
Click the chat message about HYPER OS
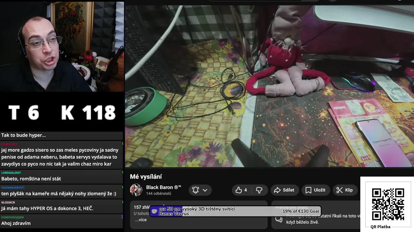(47, 208)
